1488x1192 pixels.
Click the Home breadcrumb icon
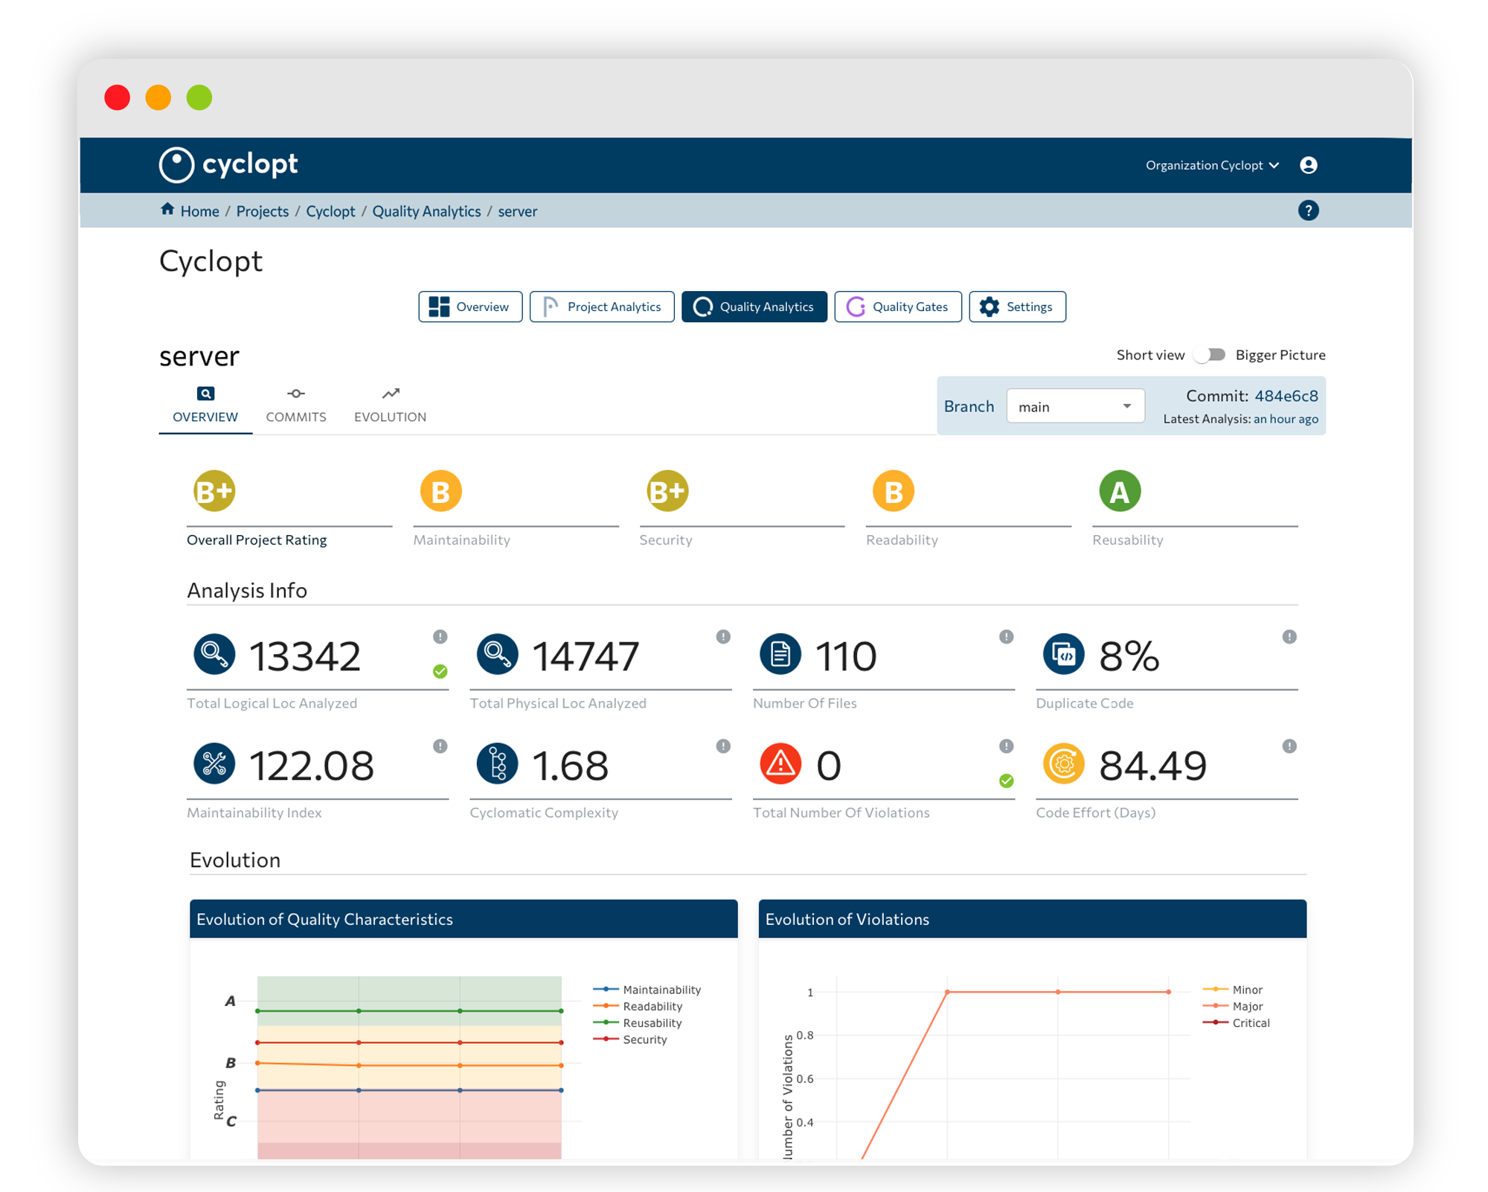click(167, 210)
